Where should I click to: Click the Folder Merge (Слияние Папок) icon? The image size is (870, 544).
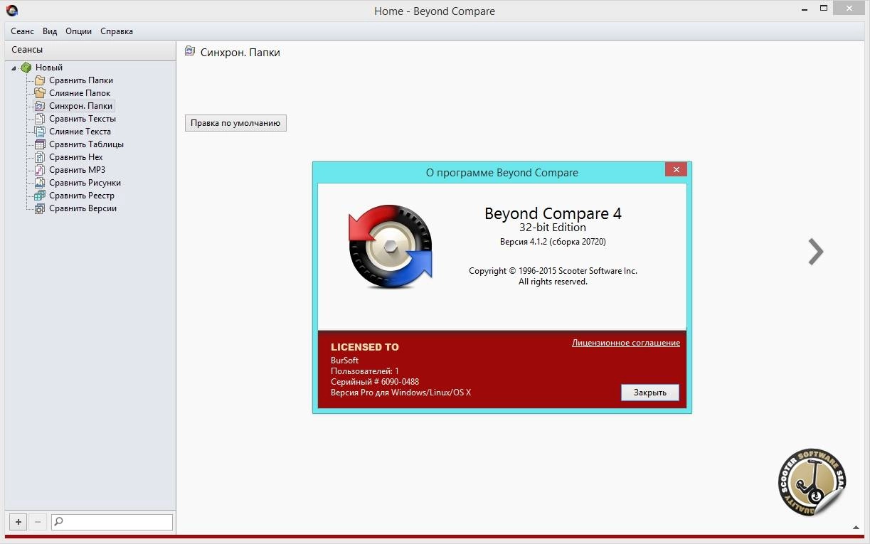coord(40,93)
